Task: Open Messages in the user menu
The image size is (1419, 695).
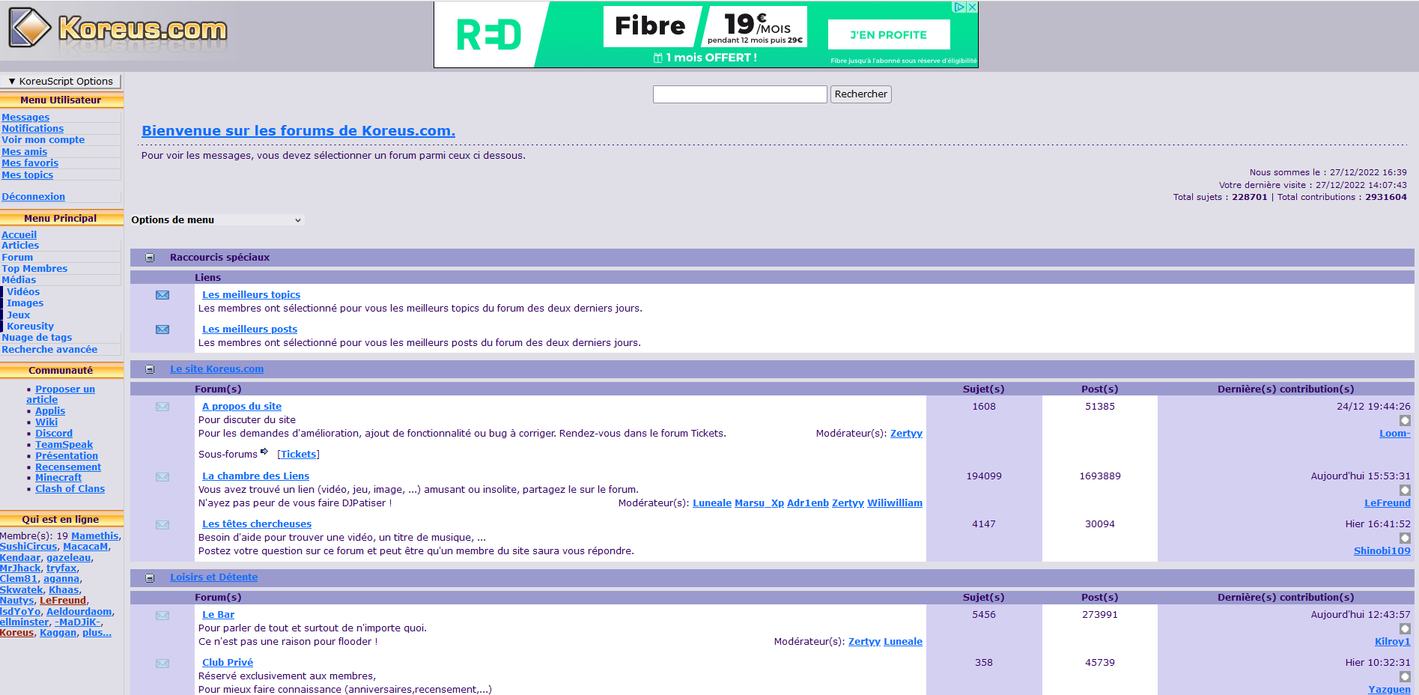Action: [25, 118]
